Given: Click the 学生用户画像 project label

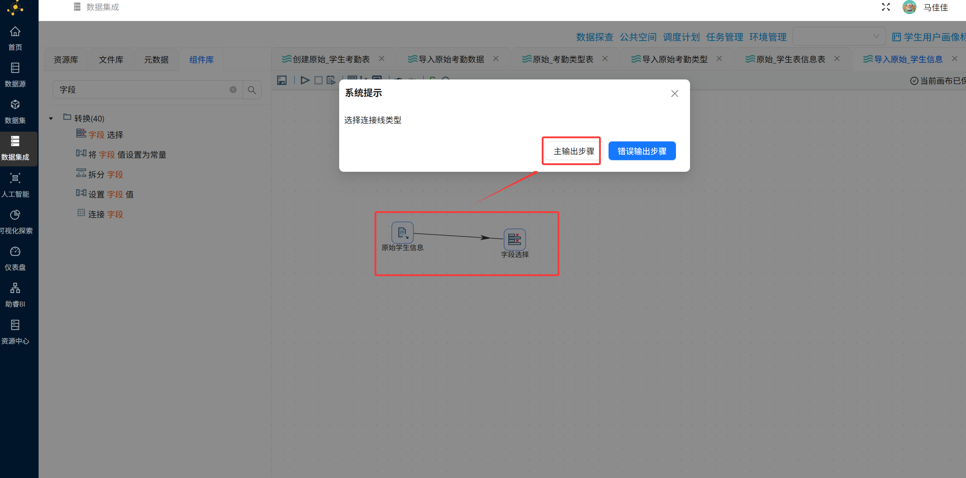Looking at the screenshot, I should tap(934, 37).
